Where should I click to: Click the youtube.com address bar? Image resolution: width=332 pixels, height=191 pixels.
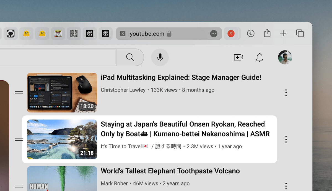coord(169,34)
